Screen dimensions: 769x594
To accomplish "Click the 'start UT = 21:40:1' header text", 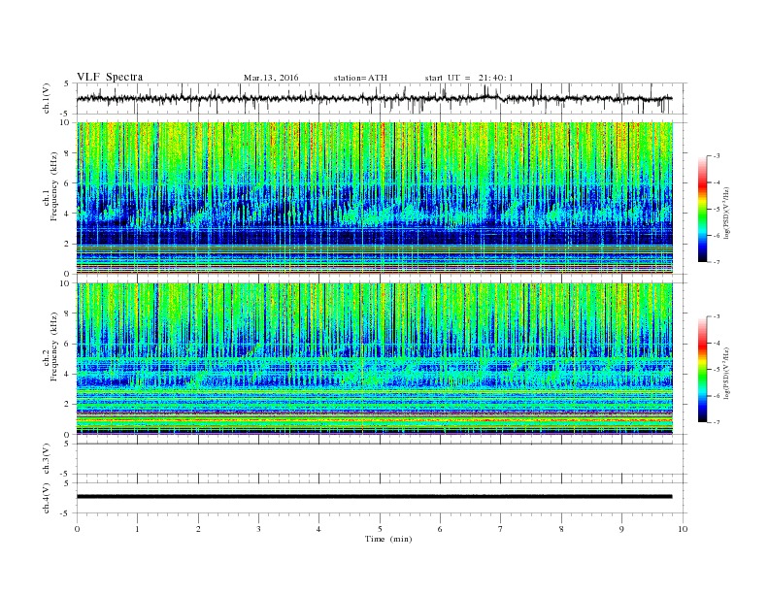I will coord(469,78).
